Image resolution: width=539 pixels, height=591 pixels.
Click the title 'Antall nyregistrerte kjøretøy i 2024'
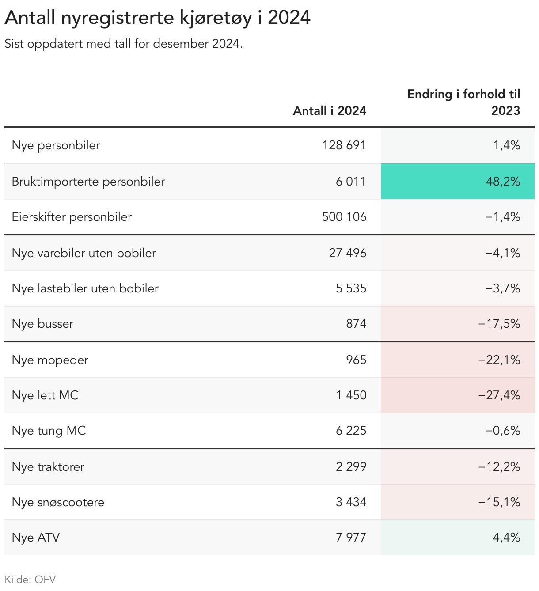coord(157,18)
